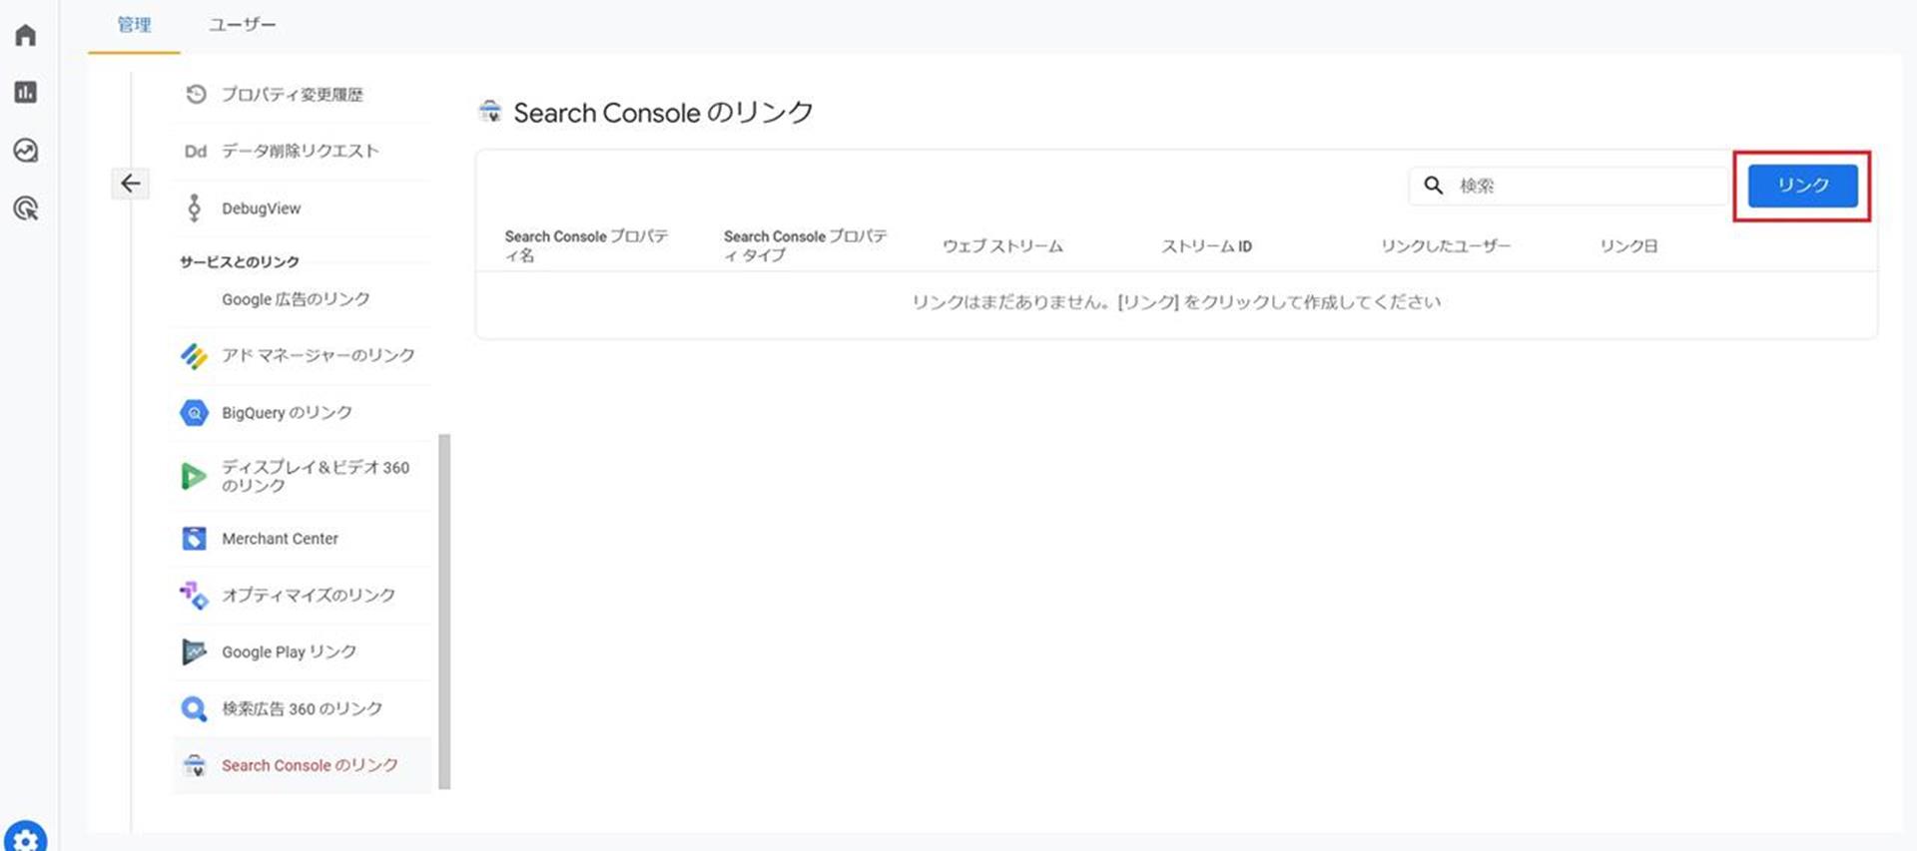The height and width of the screenshot is (851, 1917).
Task: Open プロパティ変更履歴 menu item
Action: (302, 94)
